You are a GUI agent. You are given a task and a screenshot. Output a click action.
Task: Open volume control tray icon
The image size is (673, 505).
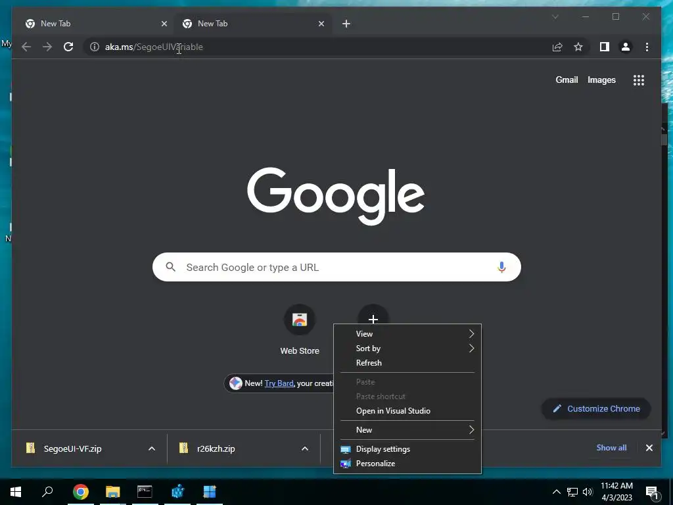(587, 492)
